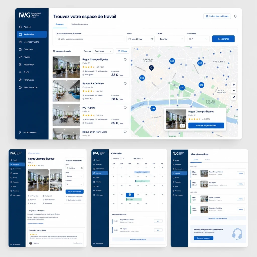Viewport: 257px width, 257px height.
Task: Focus the Ville, quartier ou adresse field
Action: [x=90, y=39]
